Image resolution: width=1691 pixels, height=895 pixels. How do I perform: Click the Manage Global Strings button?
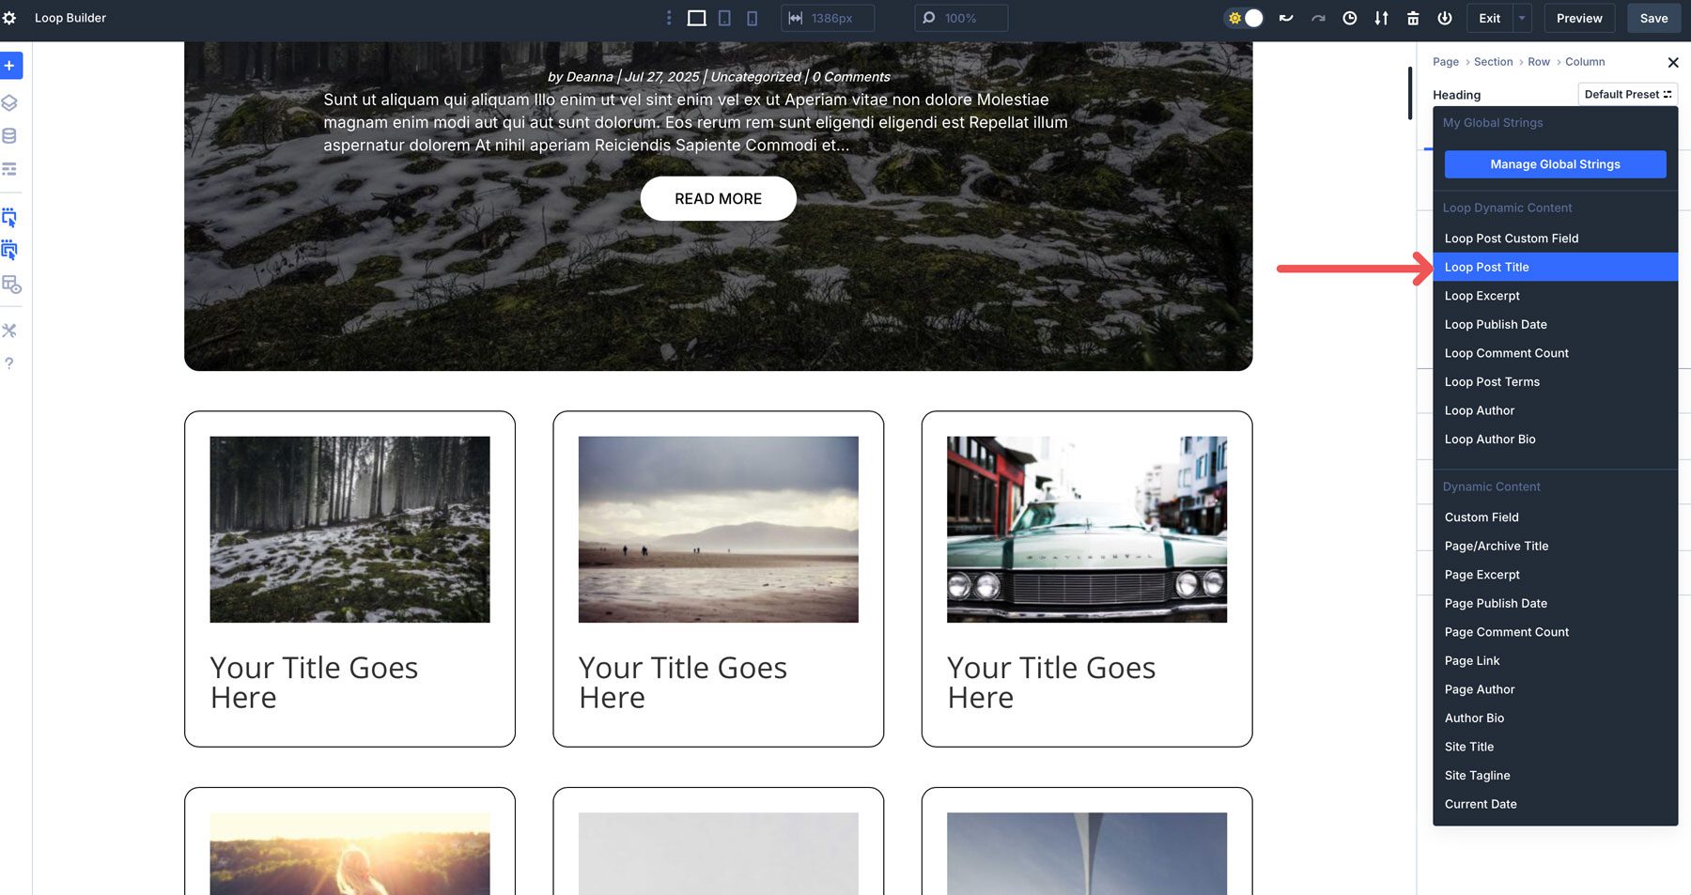pos(1555,163)
